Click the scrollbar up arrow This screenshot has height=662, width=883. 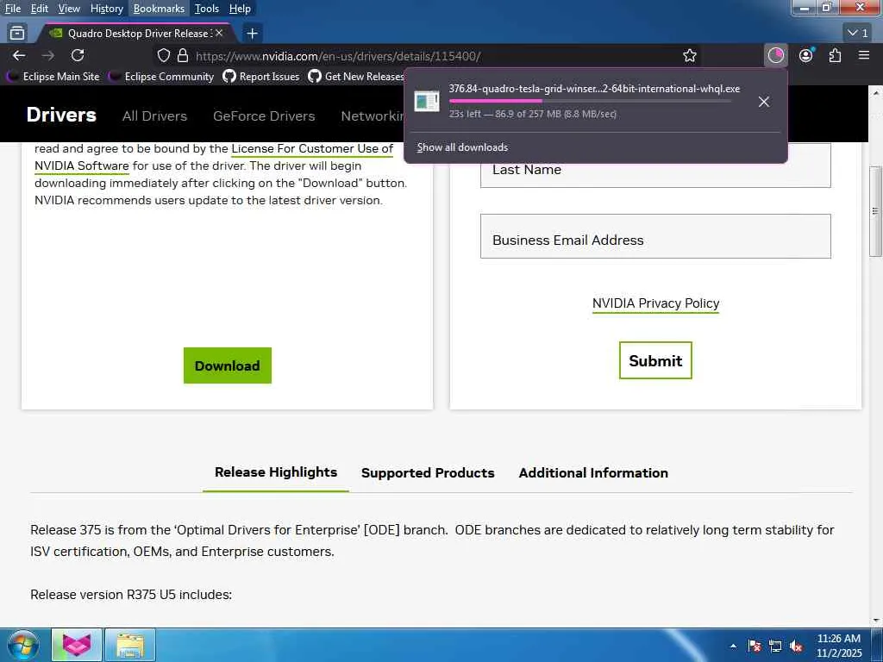(876, 91)
